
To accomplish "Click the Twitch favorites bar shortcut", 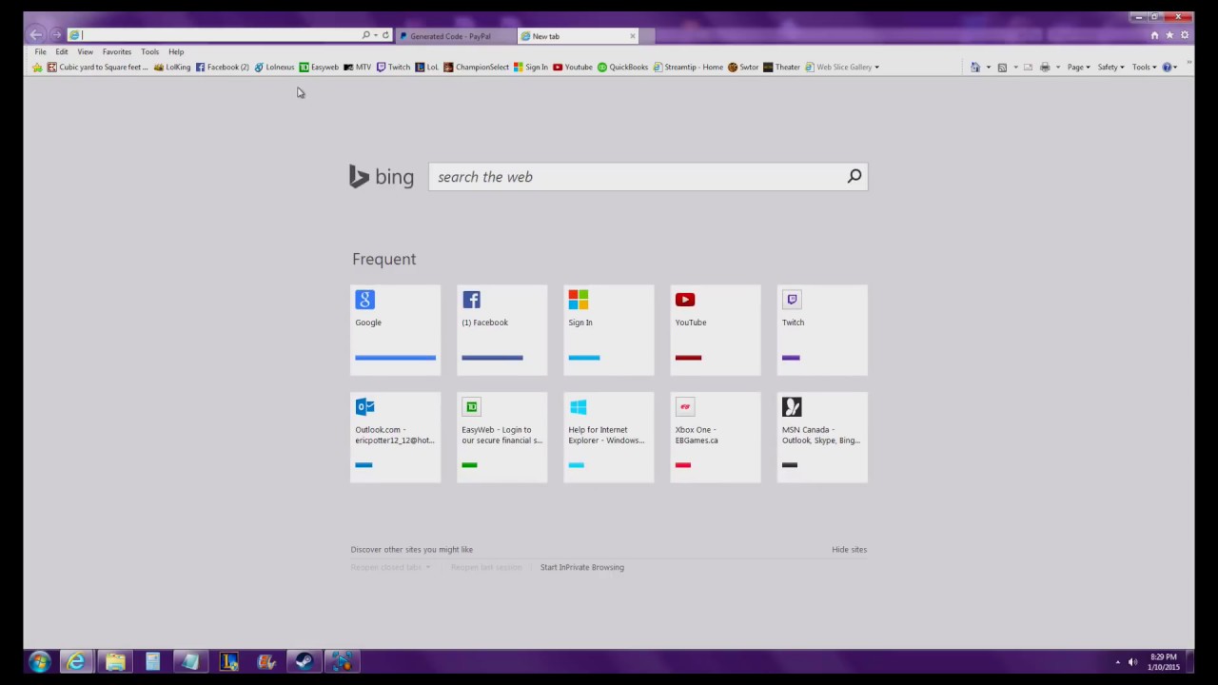I will pos(393,68).
